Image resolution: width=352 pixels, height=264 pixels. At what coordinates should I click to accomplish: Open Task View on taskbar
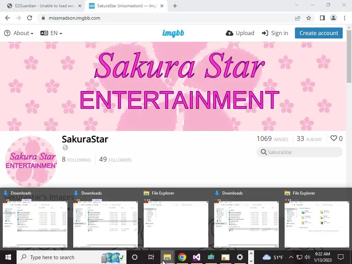point(151,257)
